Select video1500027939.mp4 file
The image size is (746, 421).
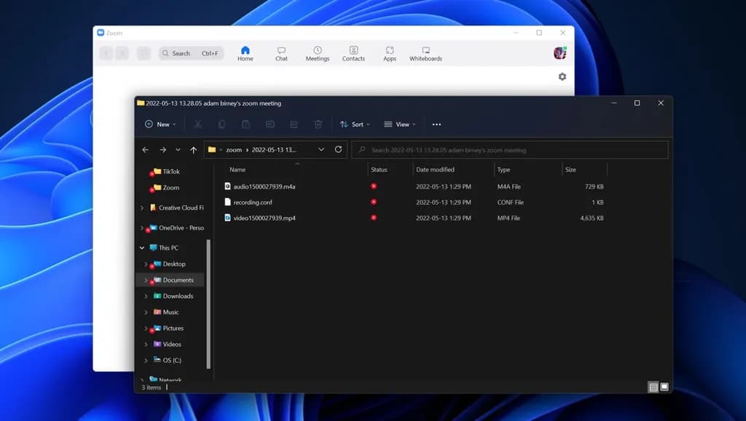click(264, 218)
